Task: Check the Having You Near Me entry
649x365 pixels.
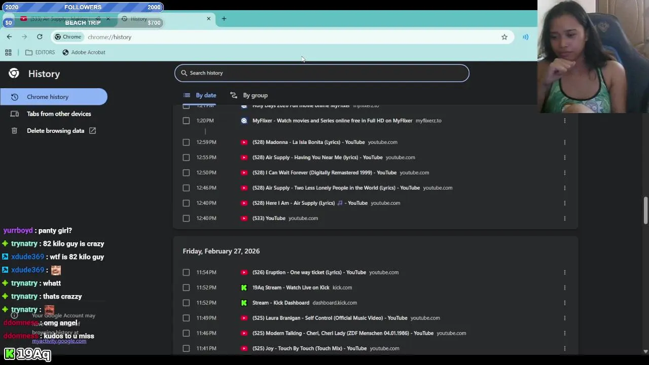Action: [x=186, y=158]
